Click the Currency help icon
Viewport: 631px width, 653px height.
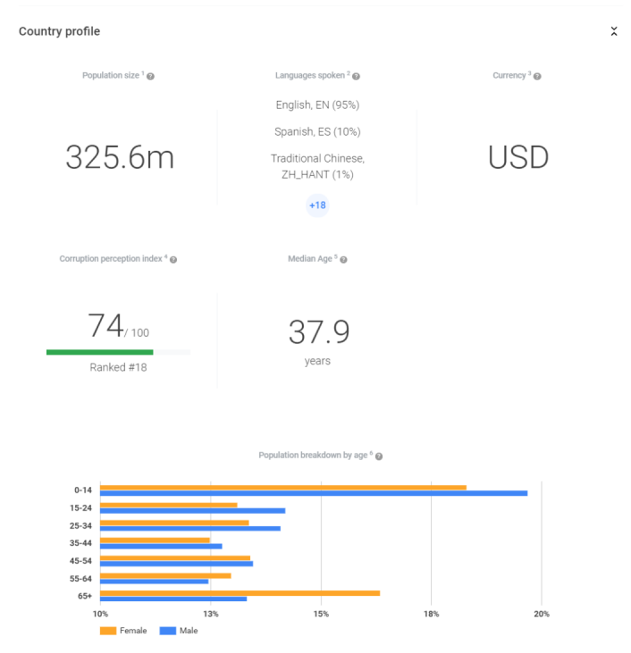pos(537,77)
